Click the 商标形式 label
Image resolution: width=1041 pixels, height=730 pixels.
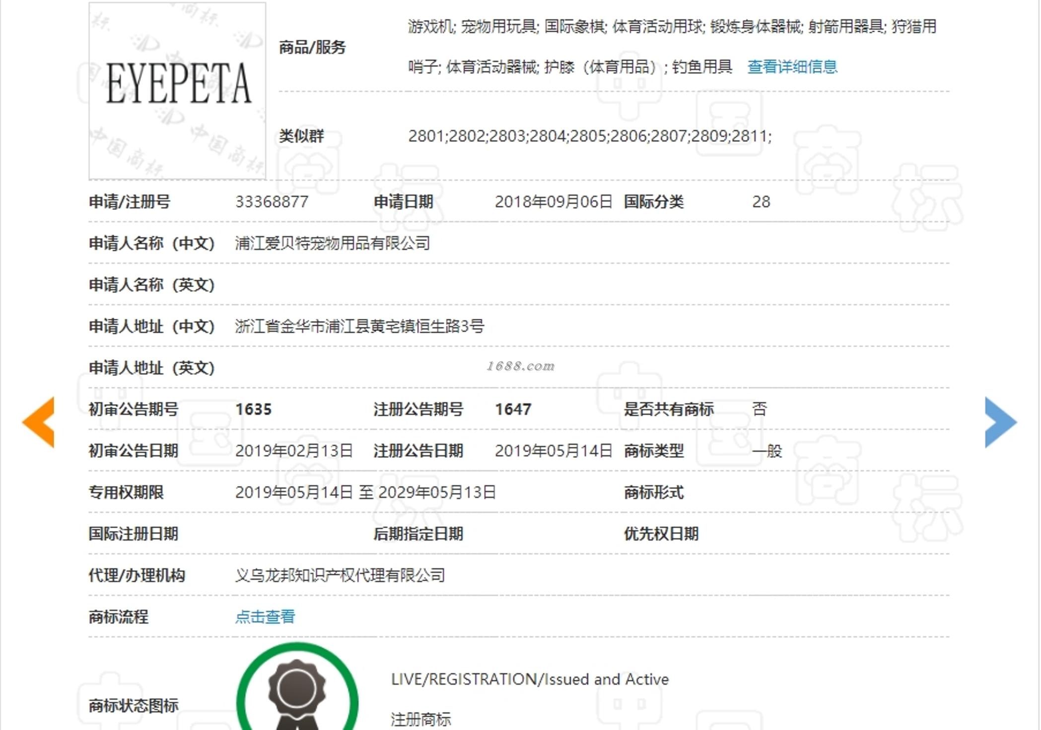pyautogui.click(x=654, y=492)
